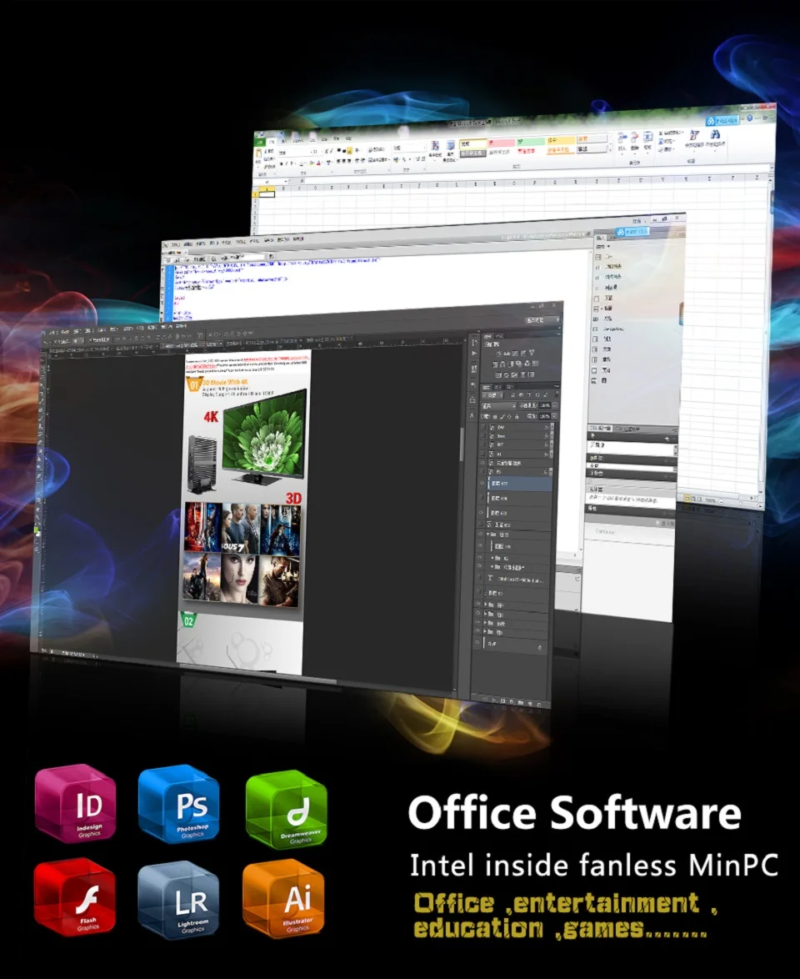Open the blue Photoshop cube icon
This screenshot has height=979, width=800.
point(178,803)
